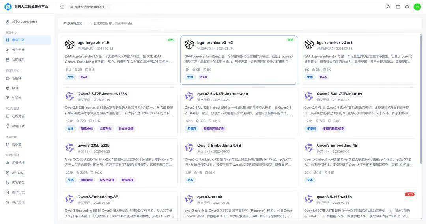The image size is (426, 224).
Task: Click the bge-large-zh-v1.5 model logo icon
Action: click(70, 45)
